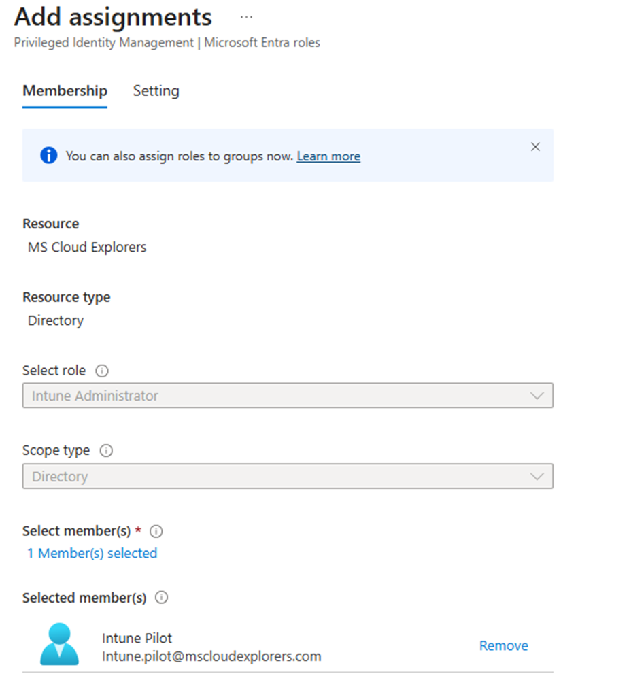Switch to the Membership tab

[x=65, y=91]
